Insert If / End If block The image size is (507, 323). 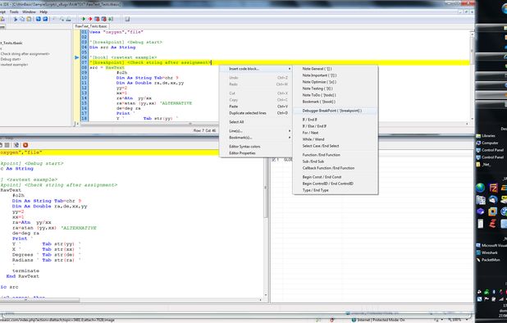tap(336, 120)
